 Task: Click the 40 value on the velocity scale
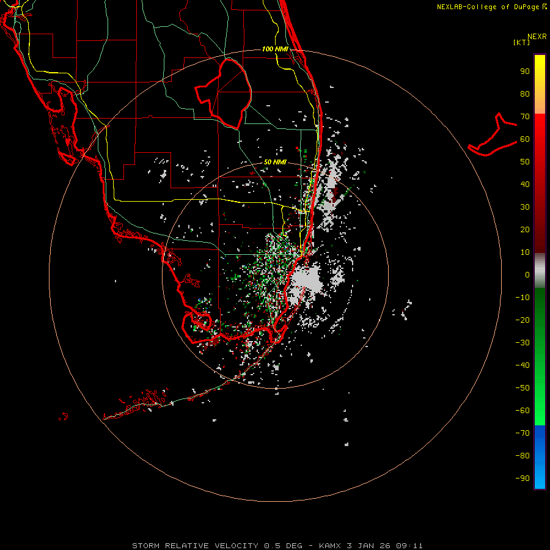525,184
